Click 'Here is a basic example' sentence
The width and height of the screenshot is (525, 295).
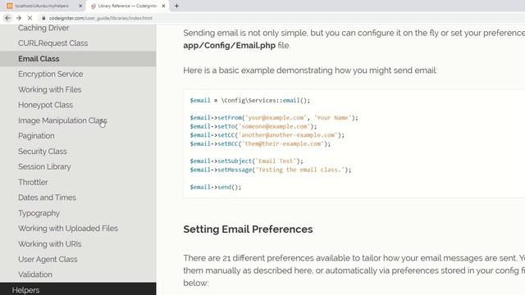(310, 70)
